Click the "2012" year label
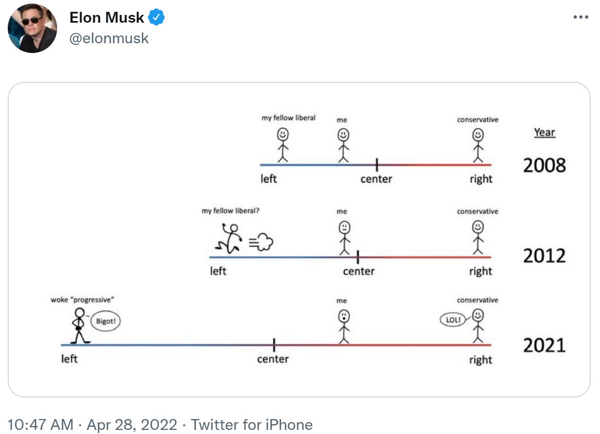 coord(544,256)
